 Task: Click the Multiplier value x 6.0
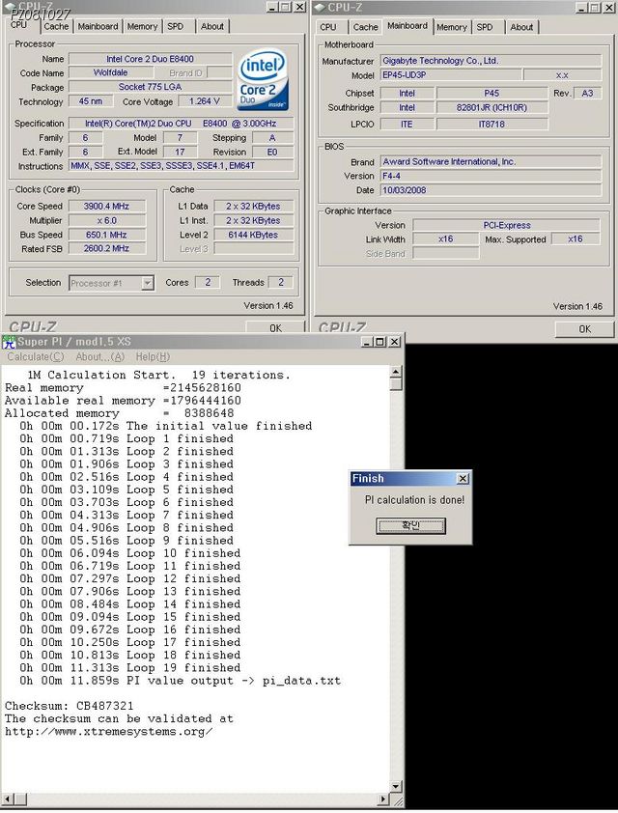(107, 220)
